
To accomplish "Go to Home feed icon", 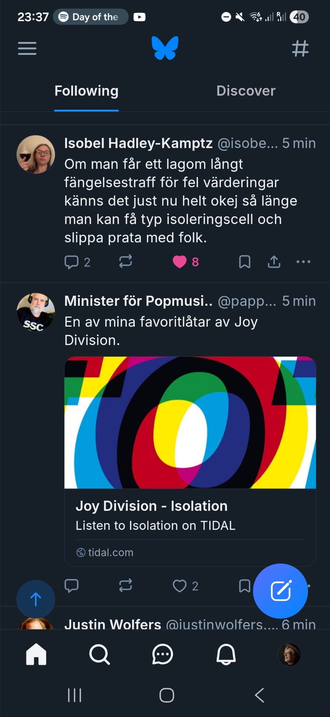I will 36,655.
